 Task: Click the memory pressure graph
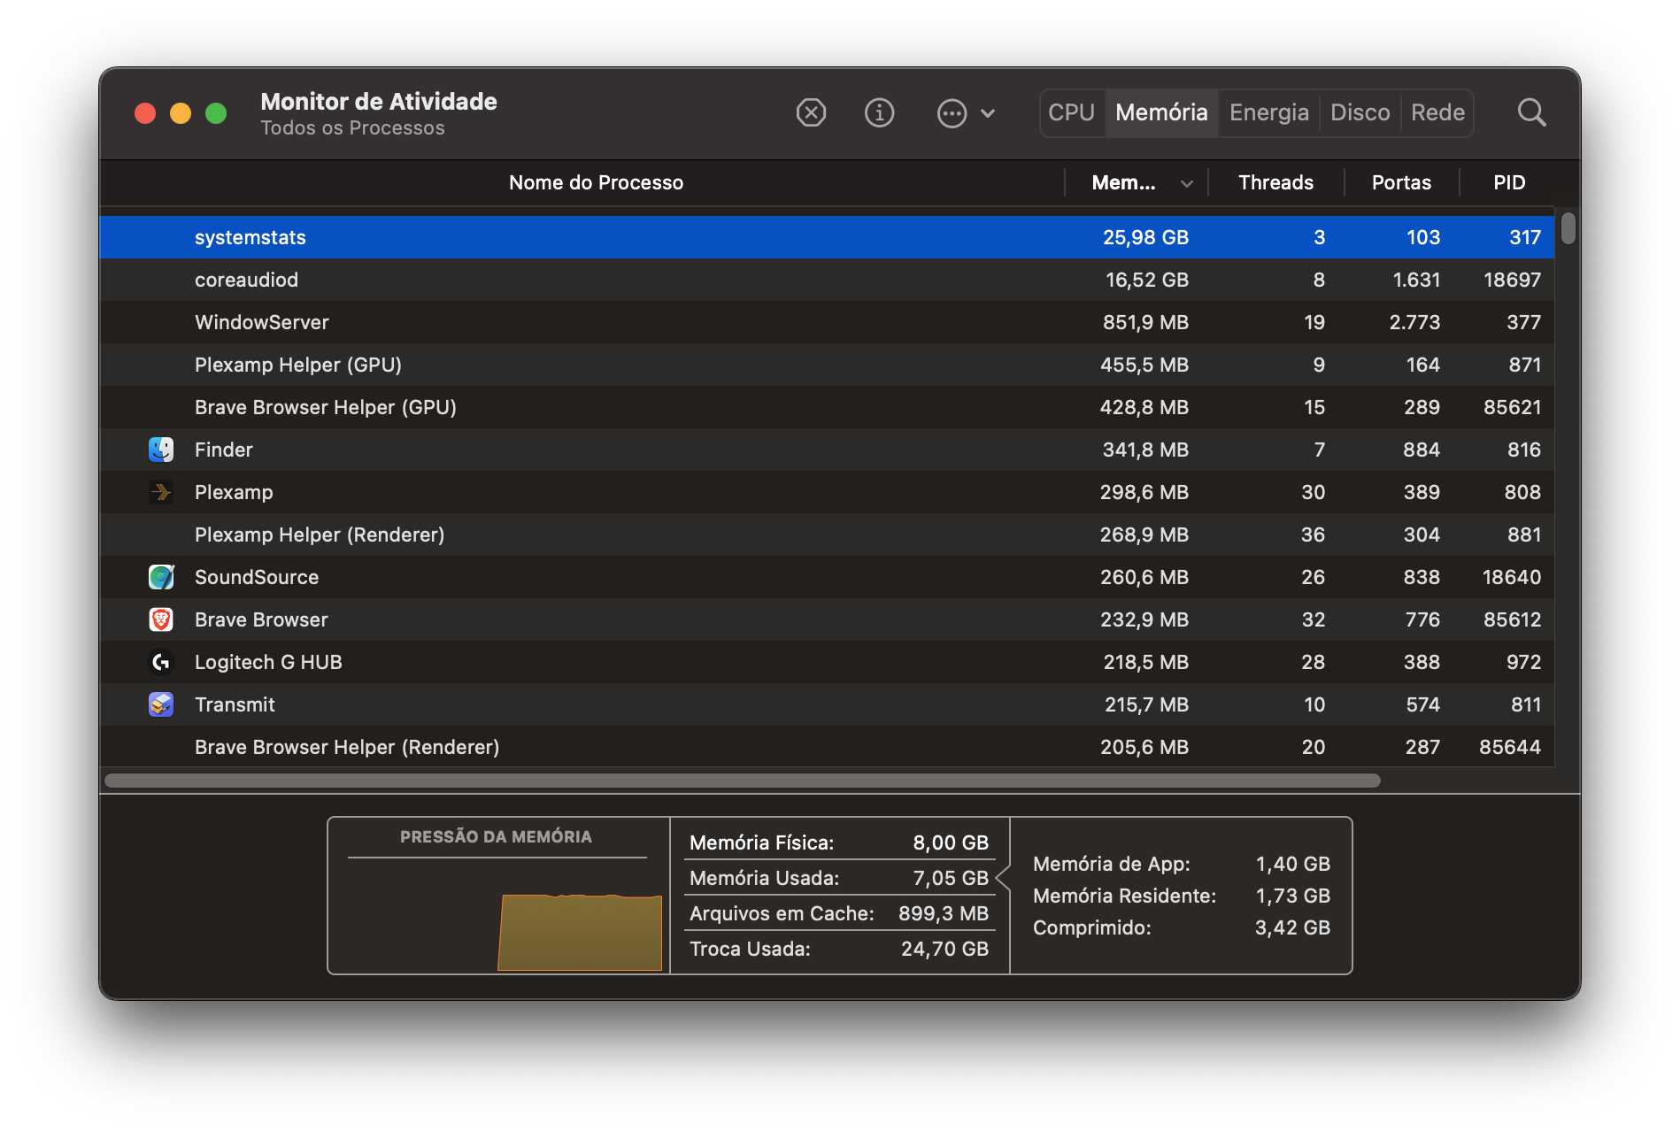(580, 932)
